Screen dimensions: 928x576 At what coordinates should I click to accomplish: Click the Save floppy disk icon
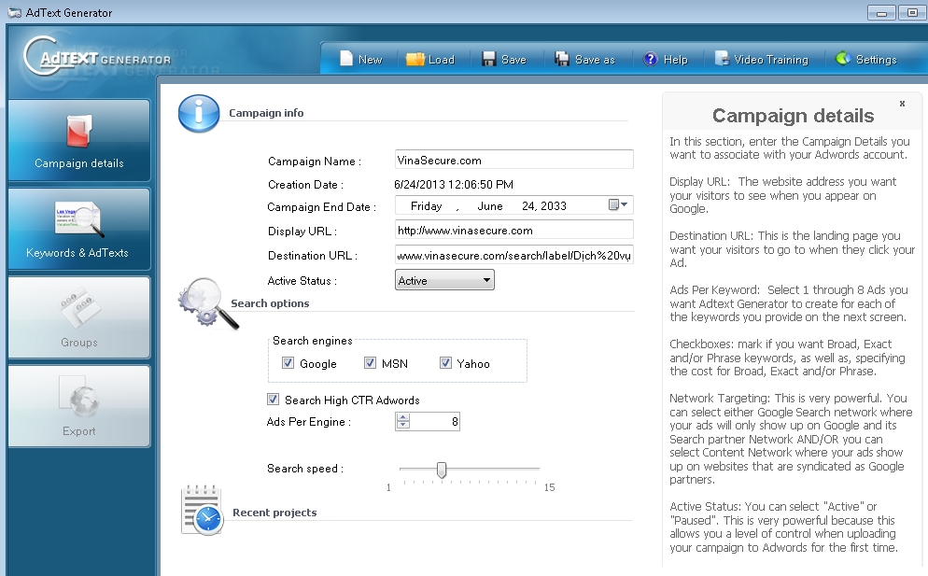pyautogui.click(x=489, y=59)
